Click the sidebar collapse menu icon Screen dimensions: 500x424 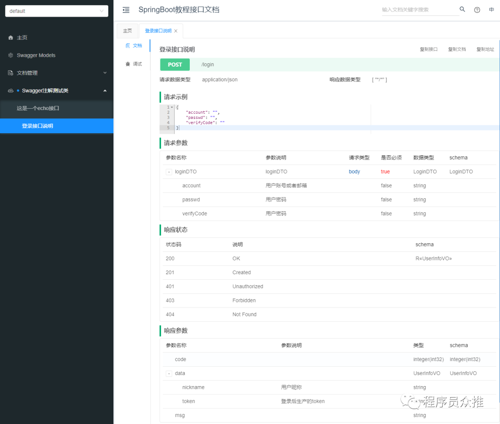(x=126, y=10)
